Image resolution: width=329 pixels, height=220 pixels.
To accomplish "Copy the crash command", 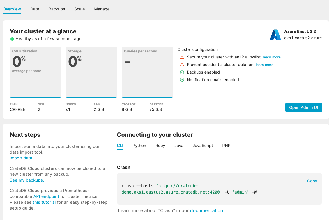I will pyautogui.click(x=312, y=181).
